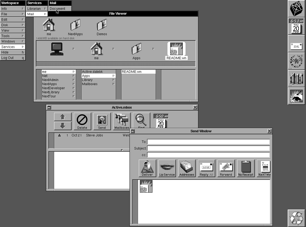The image size is (306, 227).
Task: Click the Deliver mailbox icon in Send Window
Action: (x=147, y=168)
